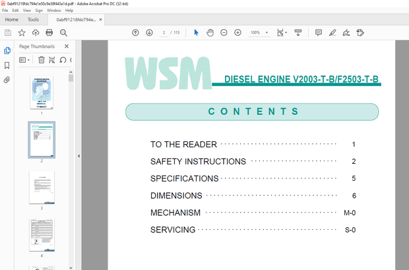Open the Help menu
The image size is (409, 270).
(69, 11)
